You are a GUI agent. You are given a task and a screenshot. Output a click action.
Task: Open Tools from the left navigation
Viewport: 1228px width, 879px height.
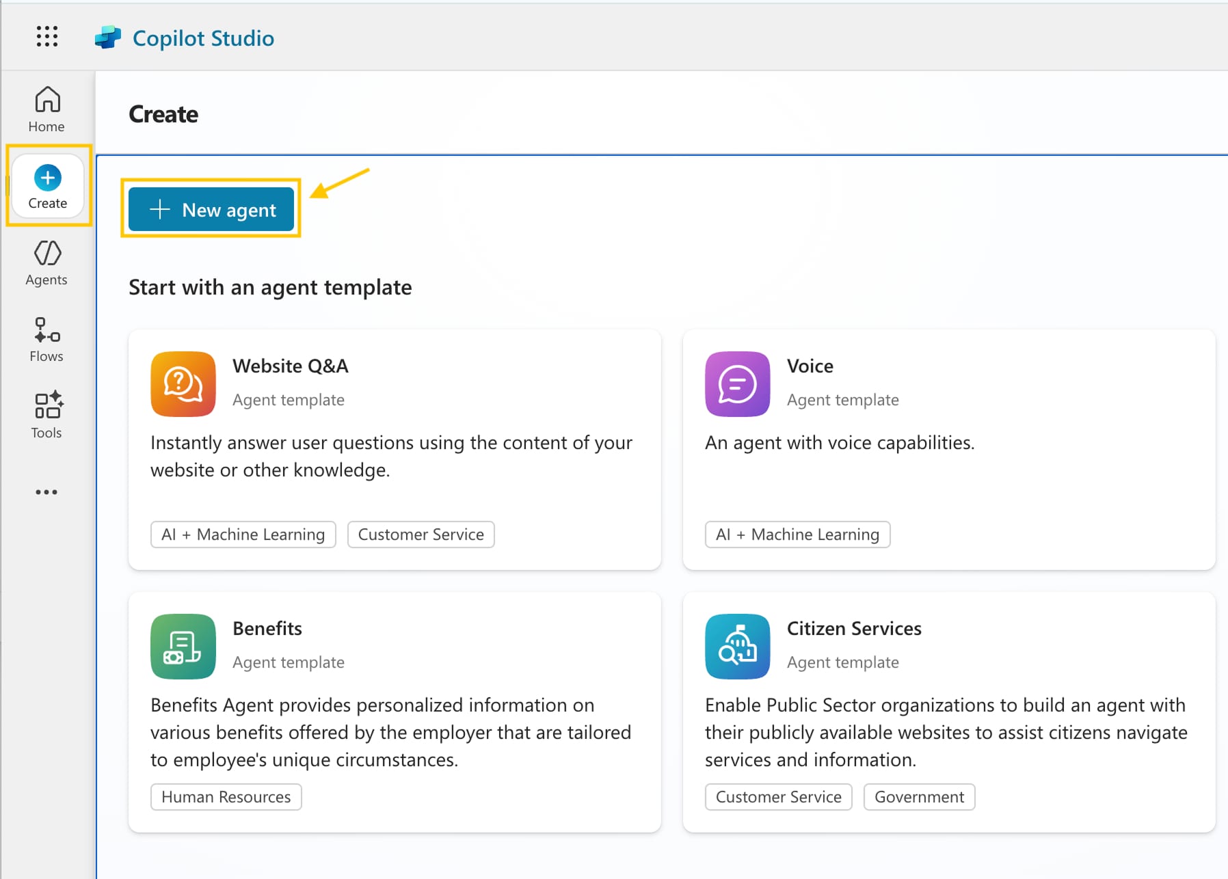(47, 416)
